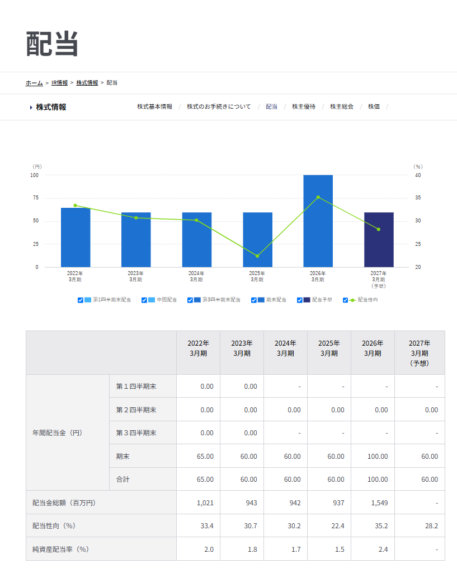The width and height of the screenshot is (457, 577).
Task: Click the dark 2027年3月期 forecast bar
Action: coord(379,240)
